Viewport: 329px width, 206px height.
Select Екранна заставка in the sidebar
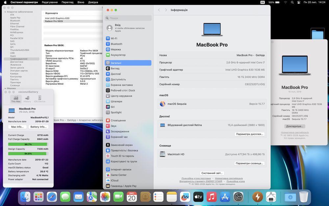click(128, 85)
